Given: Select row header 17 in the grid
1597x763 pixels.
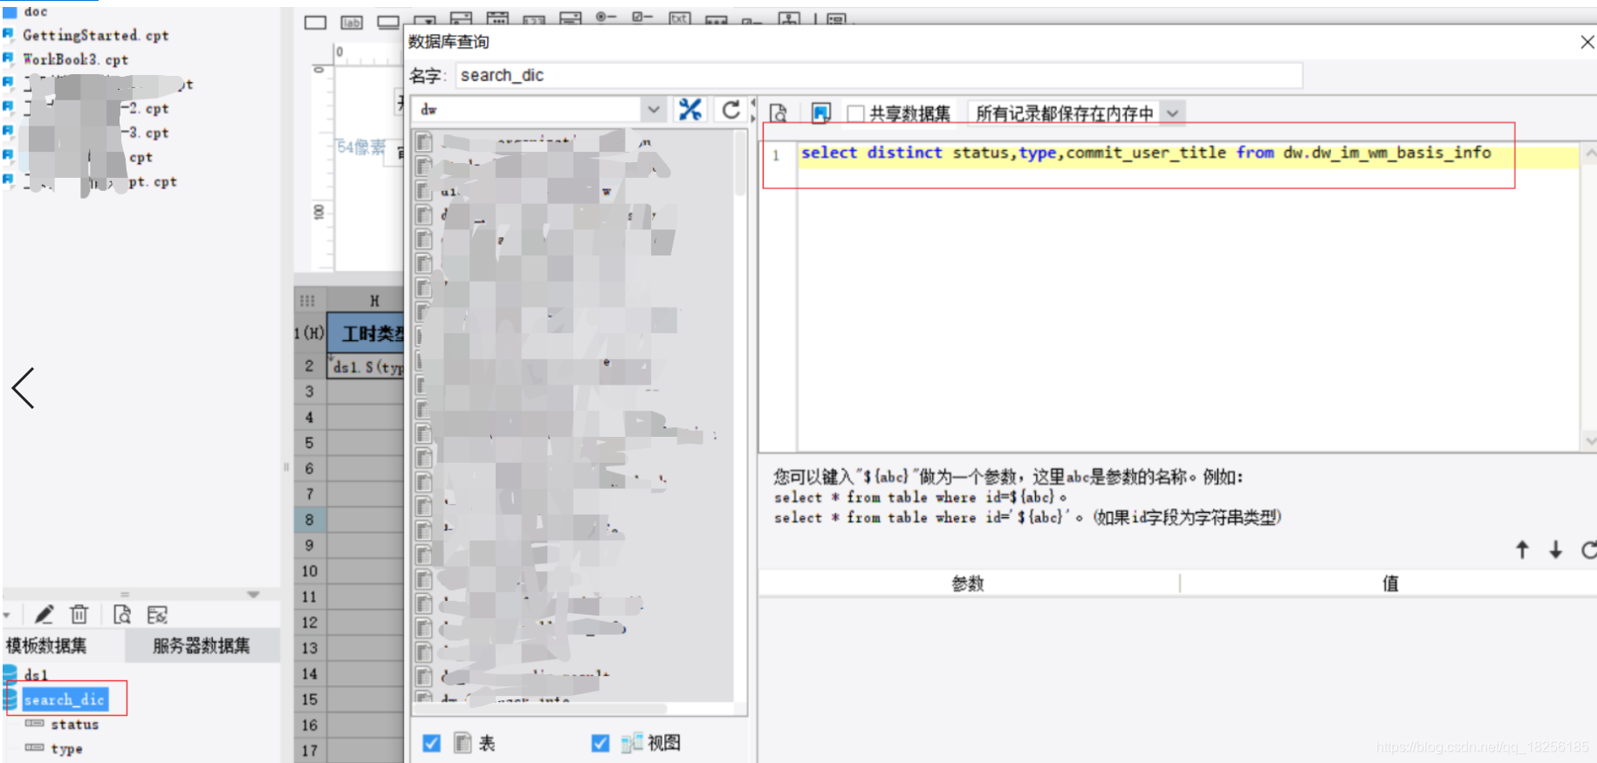Looking at the screenshot, I should (310, 750).
